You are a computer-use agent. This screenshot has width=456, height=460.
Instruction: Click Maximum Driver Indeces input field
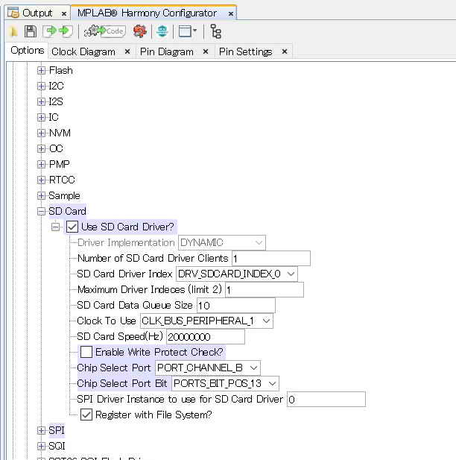click(x=265, y=290)
